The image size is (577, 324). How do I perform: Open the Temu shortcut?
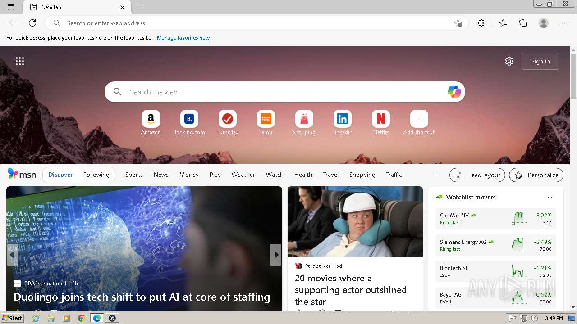[x=266, y=123]
